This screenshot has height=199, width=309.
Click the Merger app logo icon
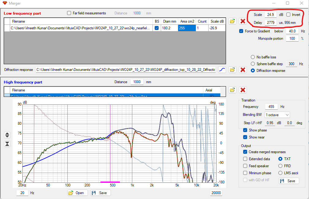(5, 3)
